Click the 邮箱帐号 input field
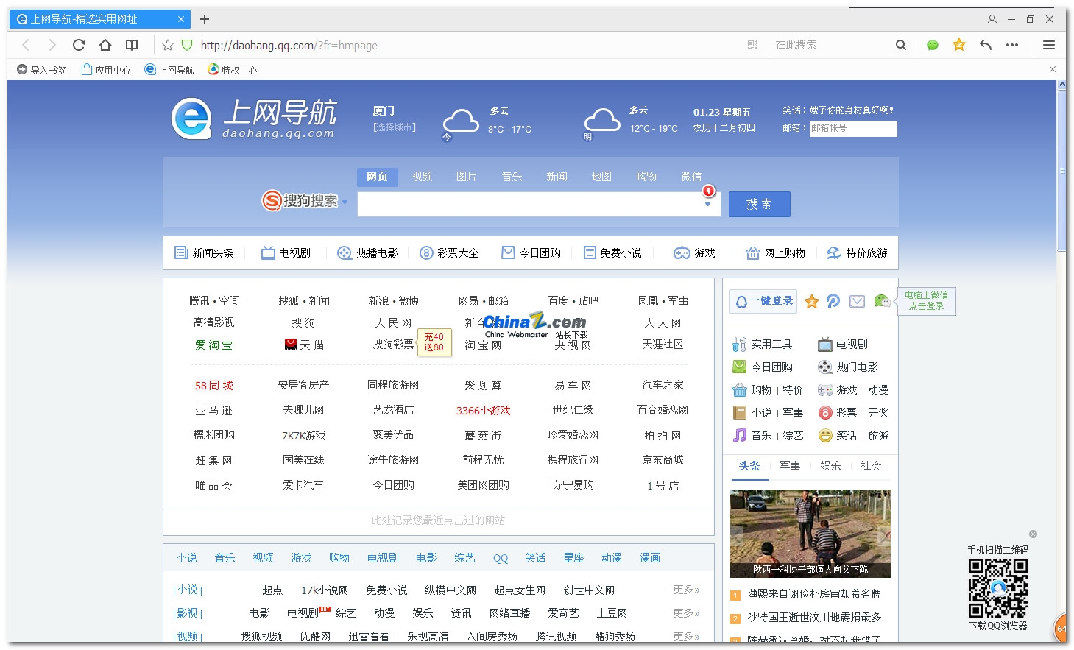 [852, 128]
